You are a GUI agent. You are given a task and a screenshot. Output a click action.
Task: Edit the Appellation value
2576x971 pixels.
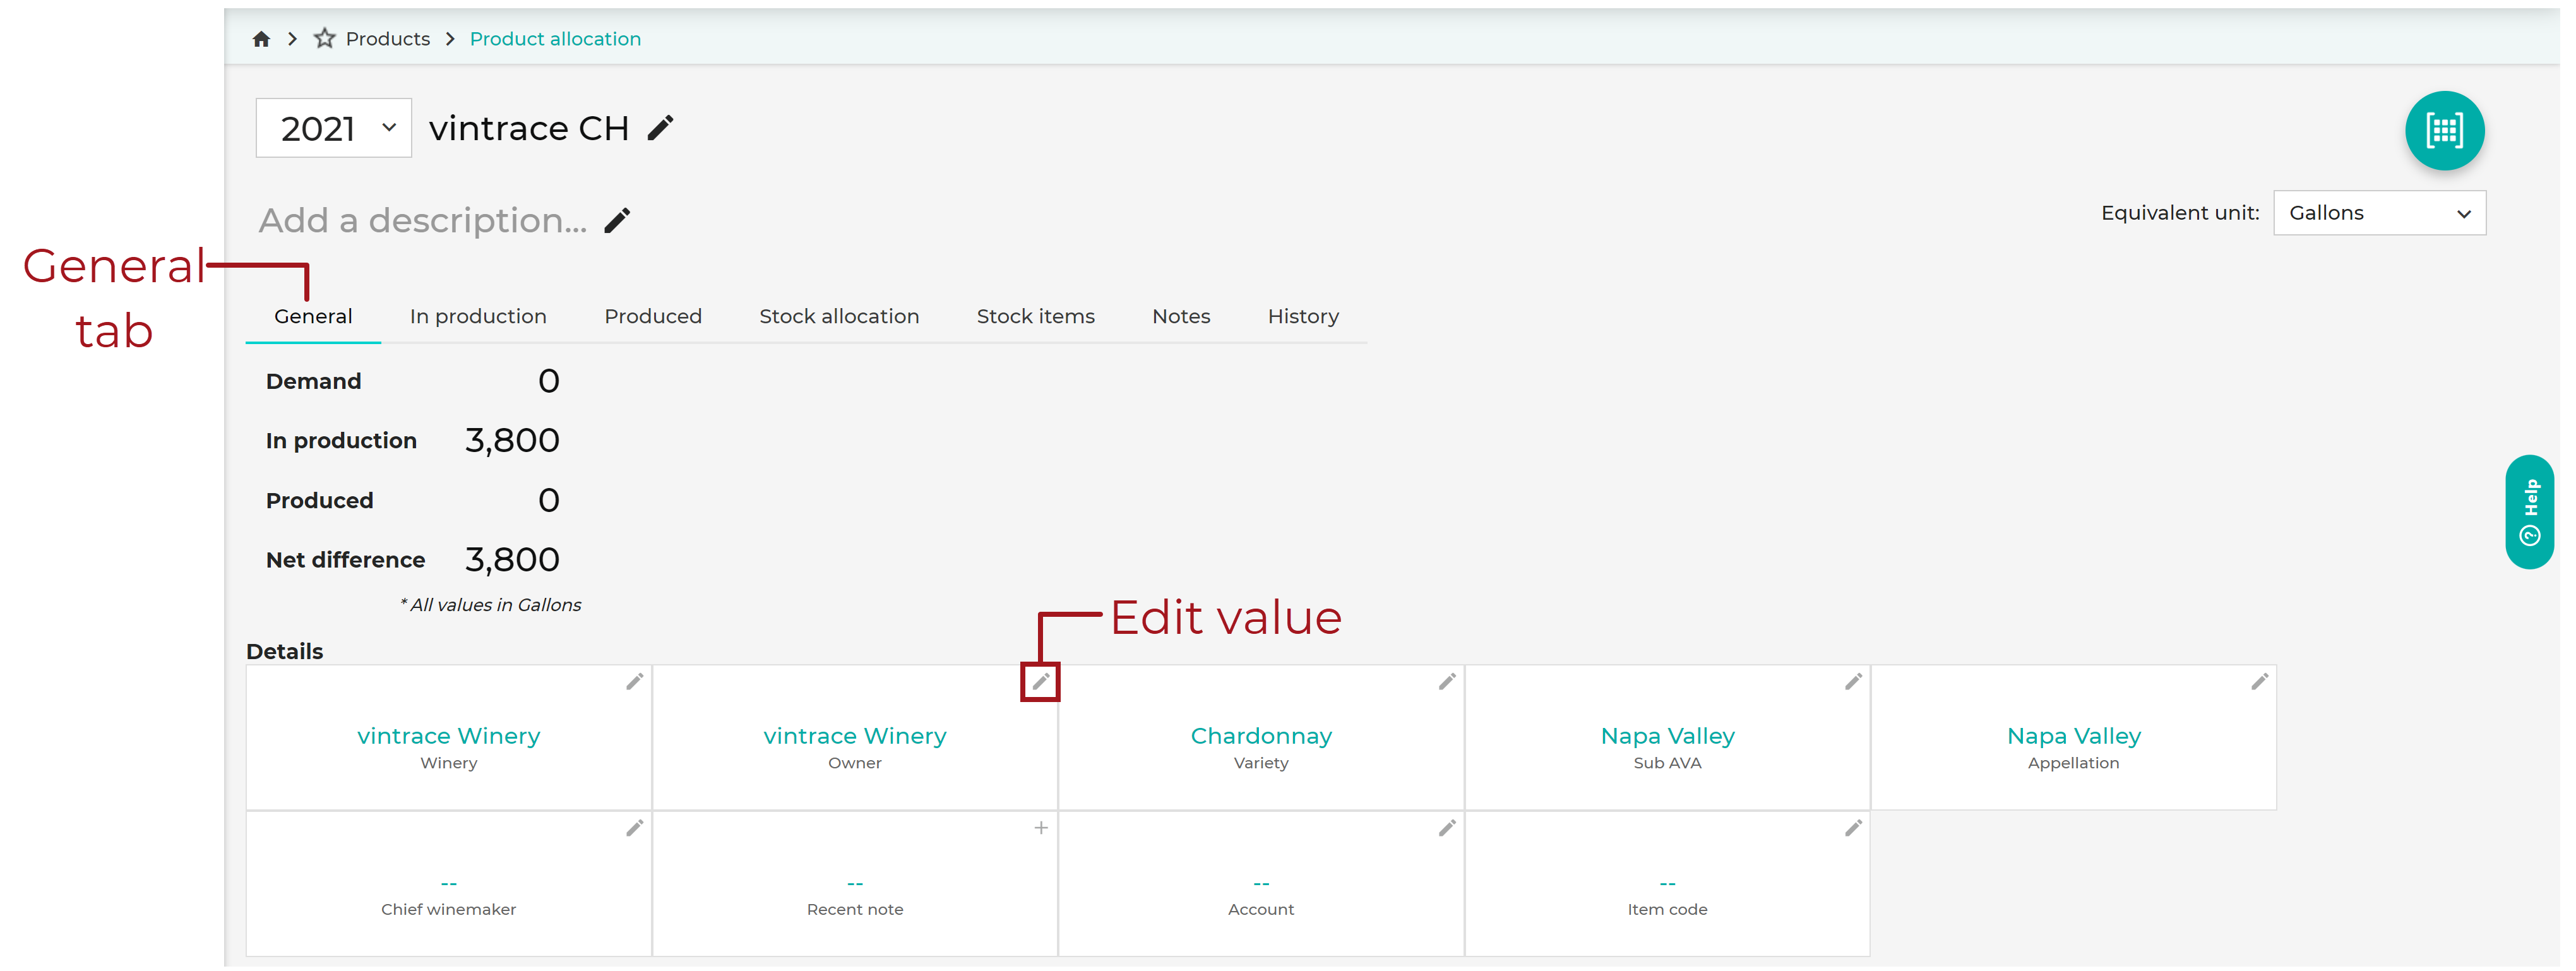click(x=2260, y=681)
